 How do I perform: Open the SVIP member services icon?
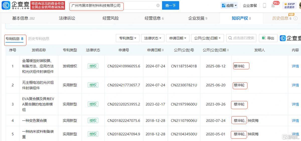pos(289,5)
